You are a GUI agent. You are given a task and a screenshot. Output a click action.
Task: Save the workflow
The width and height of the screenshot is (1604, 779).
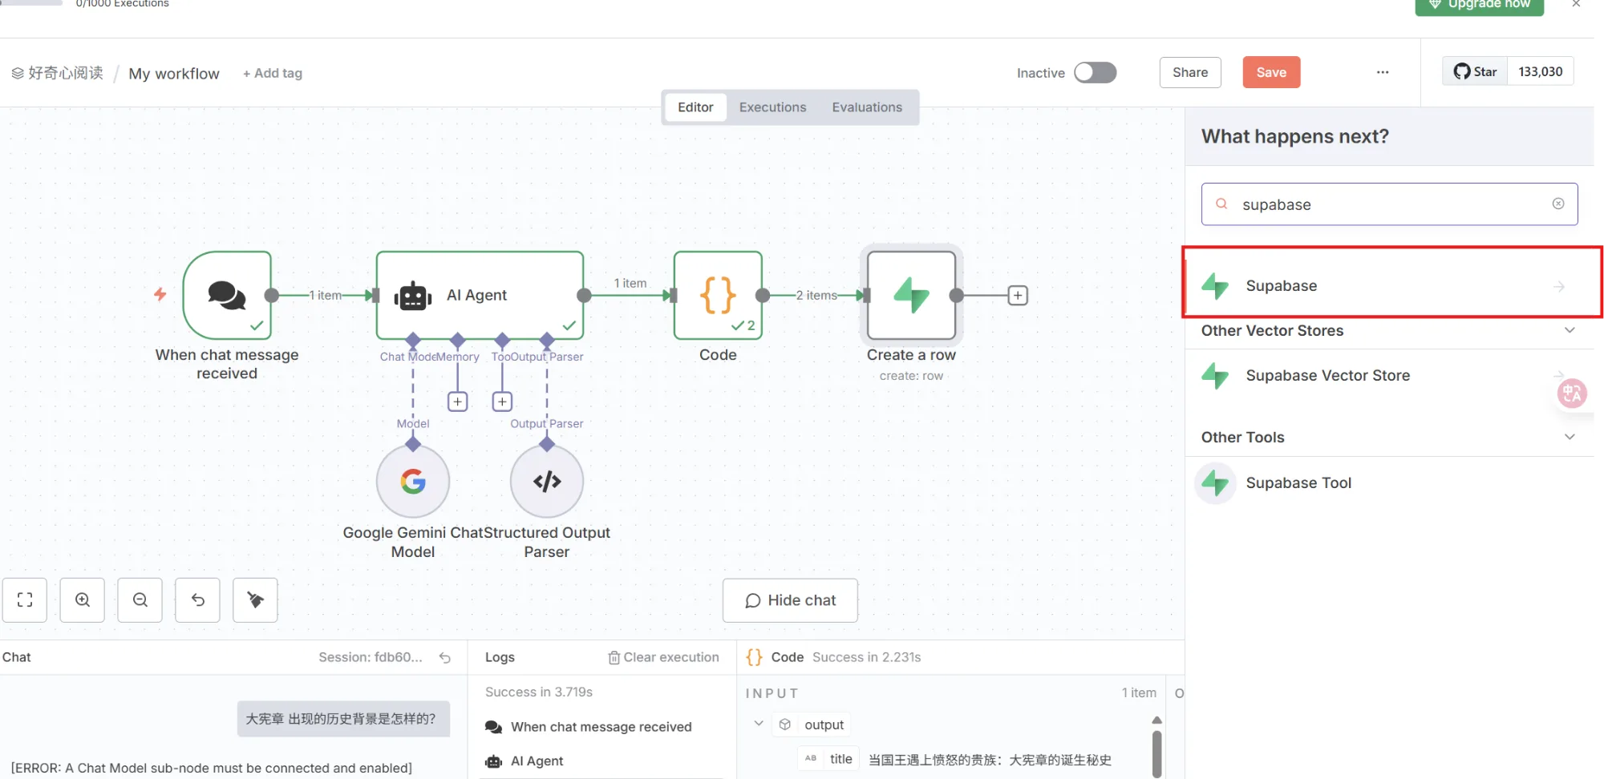[1271, 72]
